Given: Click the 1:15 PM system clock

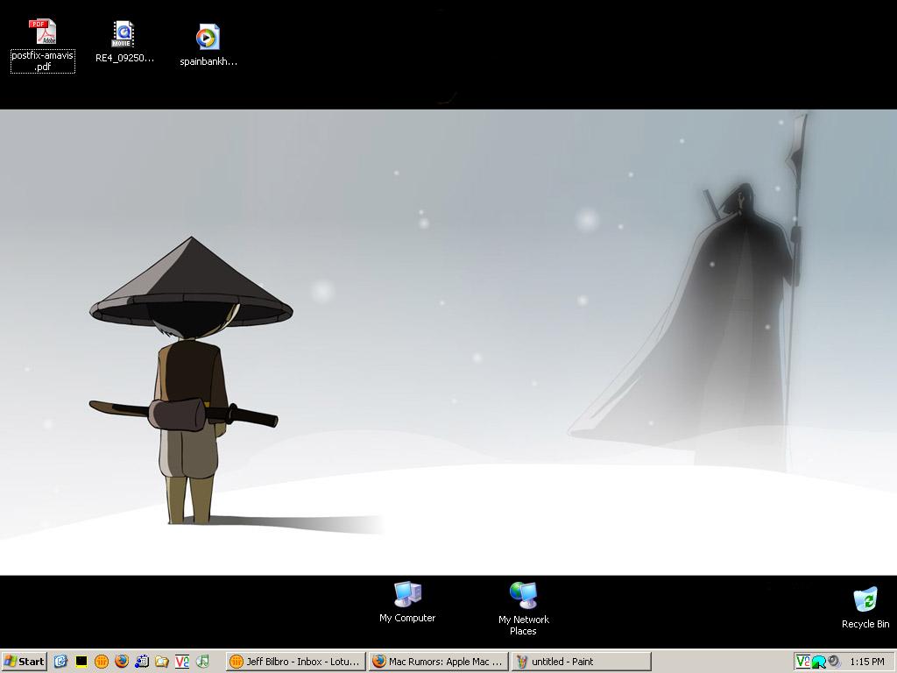Looking at the screenshot, I should pos(867,662).
